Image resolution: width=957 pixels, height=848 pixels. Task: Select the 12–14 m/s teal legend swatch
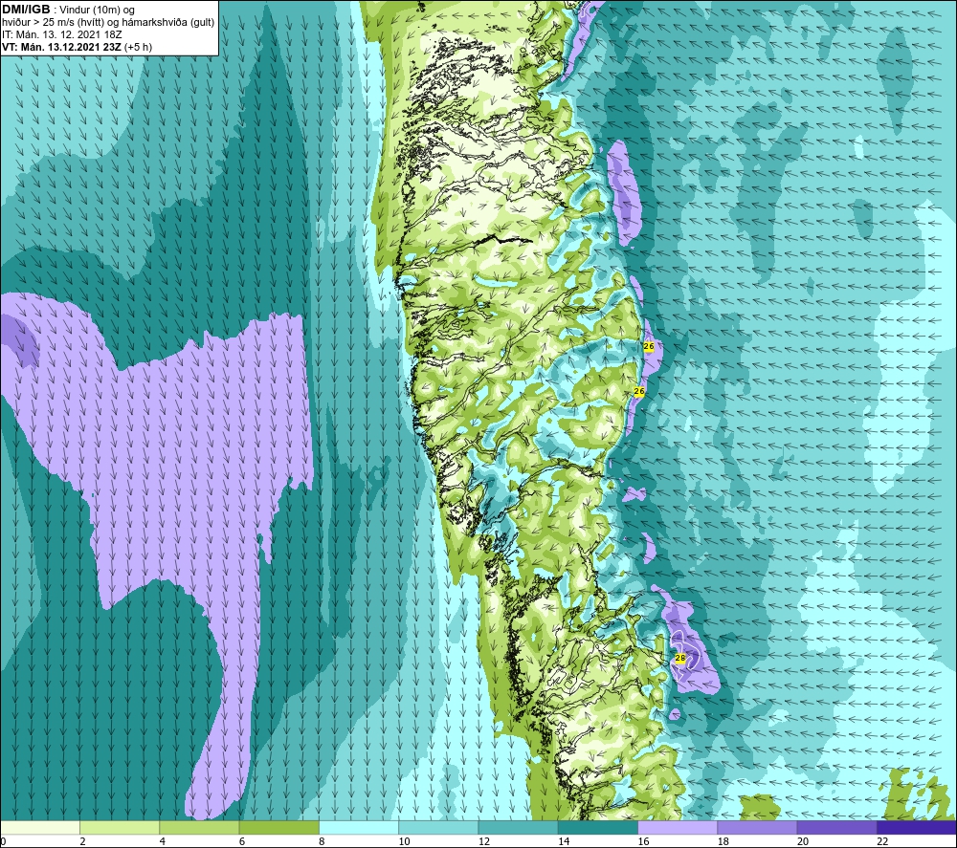click(518, 827)
